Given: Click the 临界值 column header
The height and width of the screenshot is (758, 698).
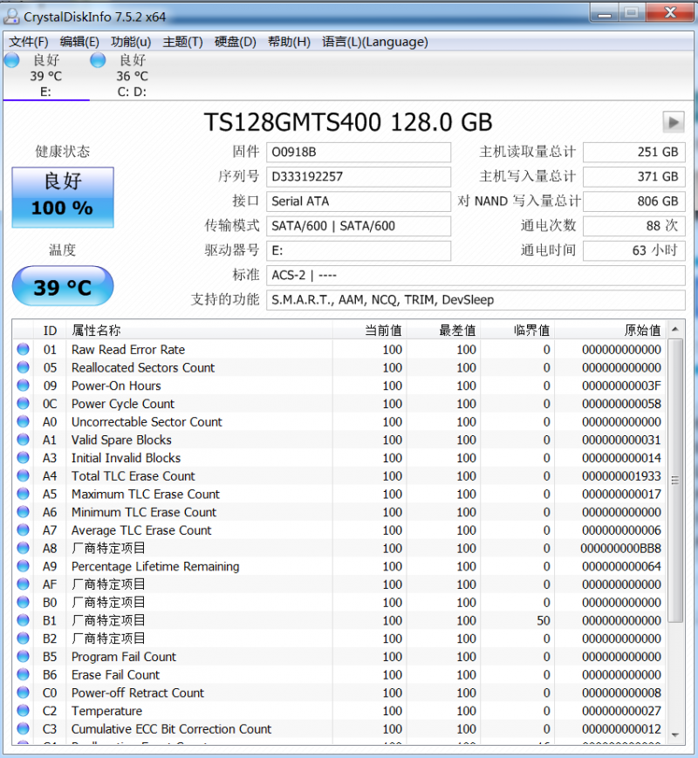Looking at the screenshot, I should point(517,331).
